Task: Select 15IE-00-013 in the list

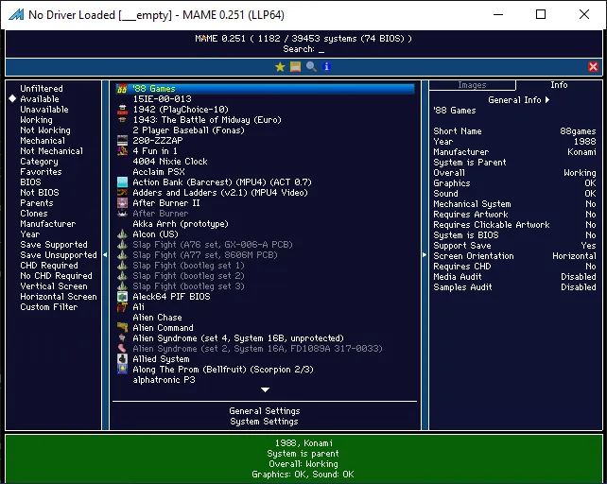Action: [x=163, y=99]
